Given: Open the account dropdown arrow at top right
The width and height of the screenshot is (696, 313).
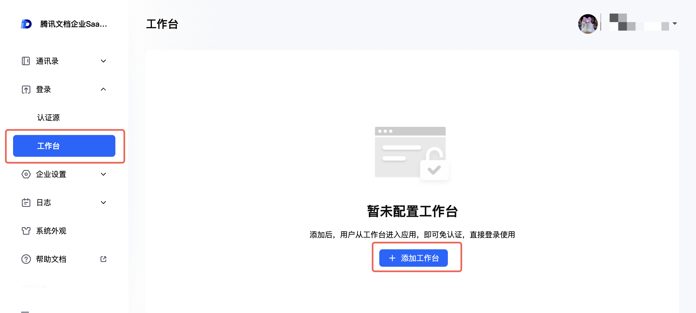Looking at the screenshot, I should click(675, 23).
